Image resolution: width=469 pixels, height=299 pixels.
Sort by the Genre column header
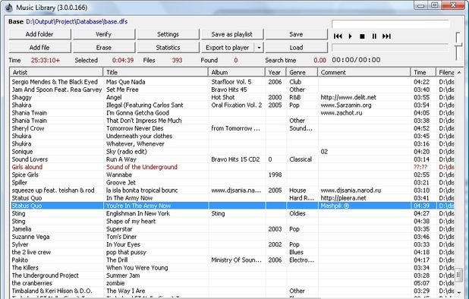point(302,72)
